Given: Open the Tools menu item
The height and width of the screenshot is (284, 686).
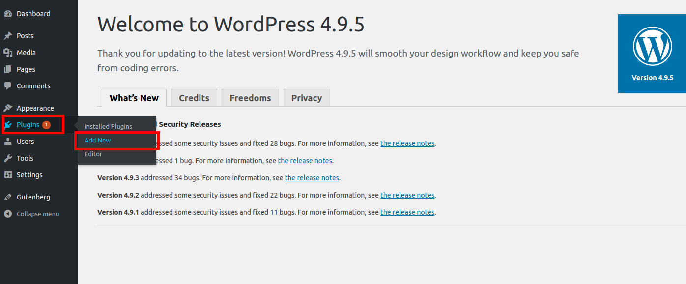Looking at the screenshot, I should coord(39,158).
